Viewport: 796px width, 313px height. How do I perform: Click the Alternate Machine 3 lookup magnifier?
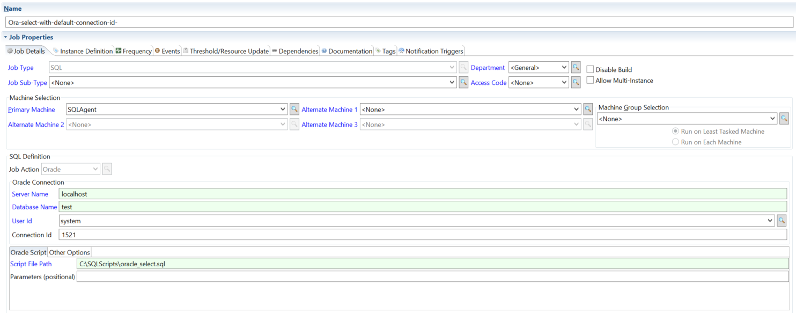[588, 125]
